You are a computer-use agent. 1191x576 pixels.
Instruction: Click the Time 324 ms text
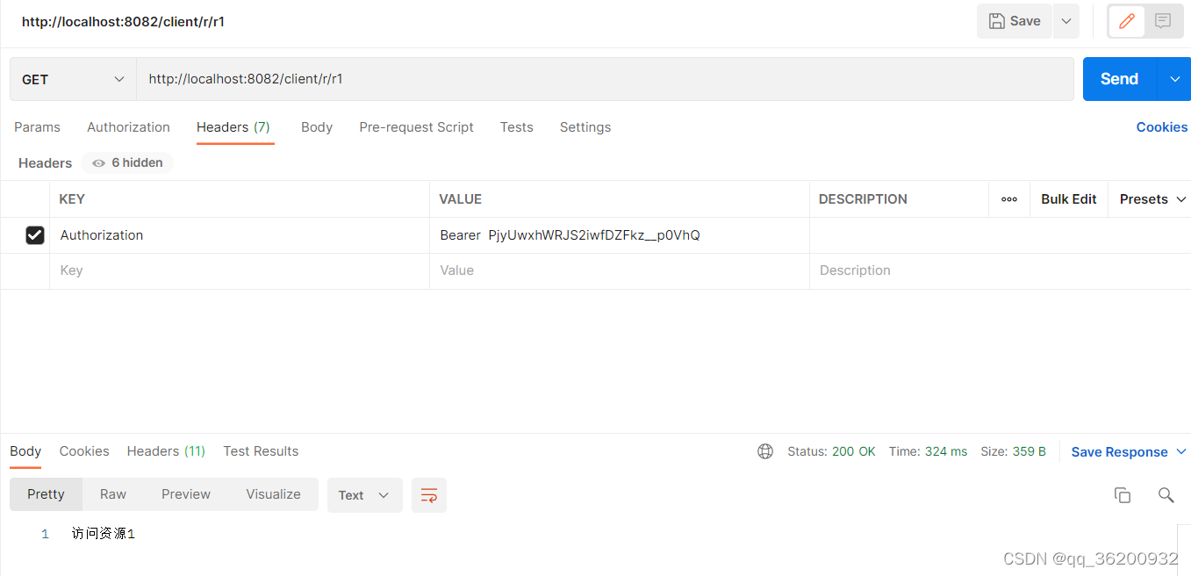point(928,451)
